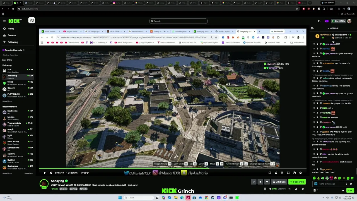Open the chat shop icon
The height and width of the screenshot is (201, 357).
tap(315, 190)
